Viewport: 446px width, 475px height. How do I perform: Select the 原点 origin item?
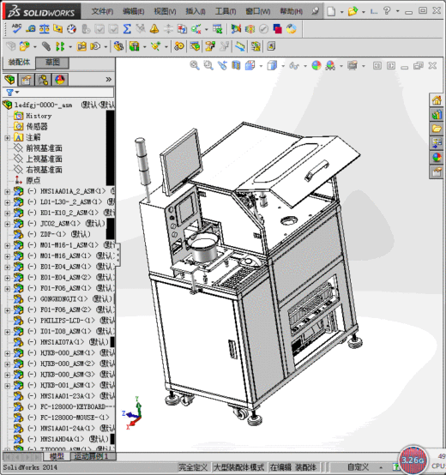pyautogui.click(x=33, y=181)
